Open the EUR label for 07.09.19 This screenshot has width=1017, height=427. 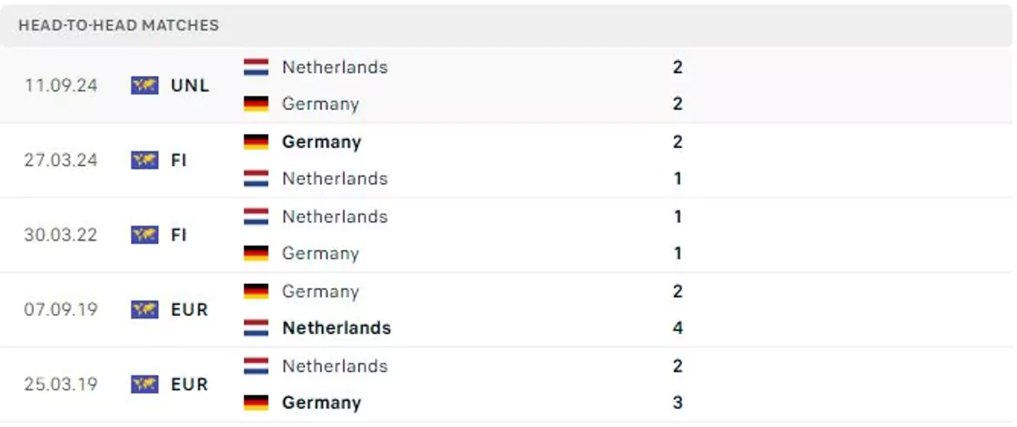coord(189,309)
